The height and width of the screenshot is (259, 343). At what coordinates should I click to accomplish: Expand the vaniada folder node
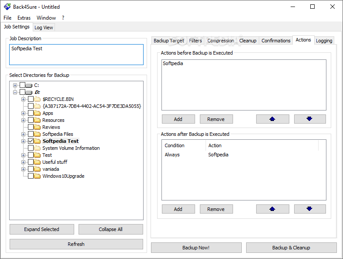tap(23, 169)
